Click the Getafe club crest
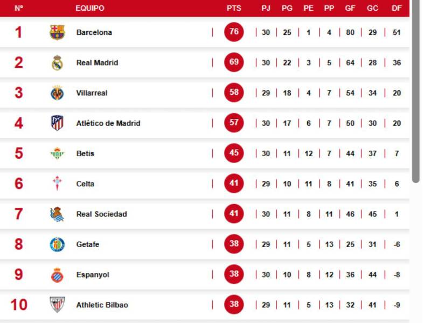Viewport: 431px width, 323px height. (x=56, y=244)
